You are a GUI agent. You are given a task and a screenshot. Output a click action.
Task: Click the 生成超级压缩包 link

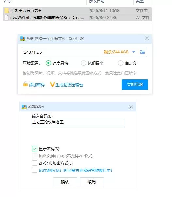[69, 85]
